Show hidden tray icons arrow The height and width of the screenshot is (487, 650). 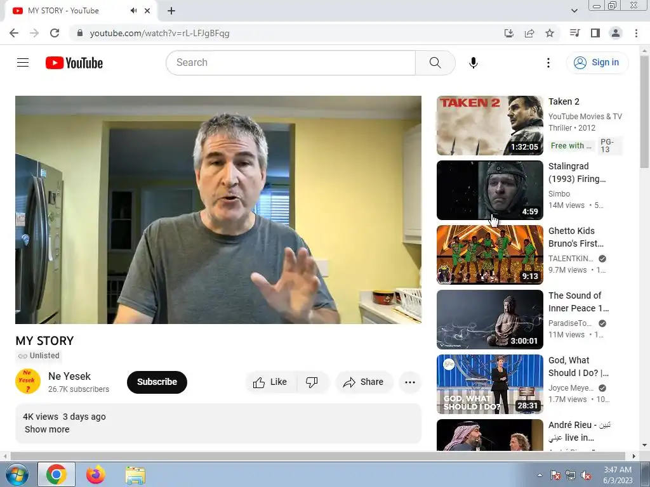click(x=540, y=475)
